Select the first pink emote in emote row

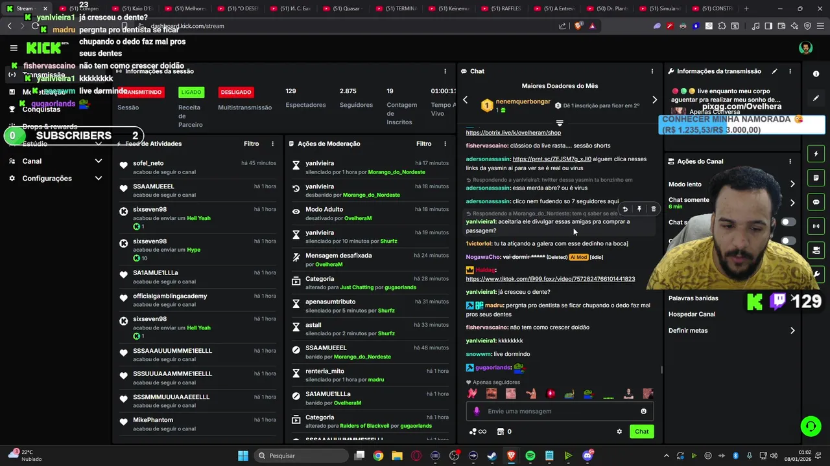click(472, 394)
